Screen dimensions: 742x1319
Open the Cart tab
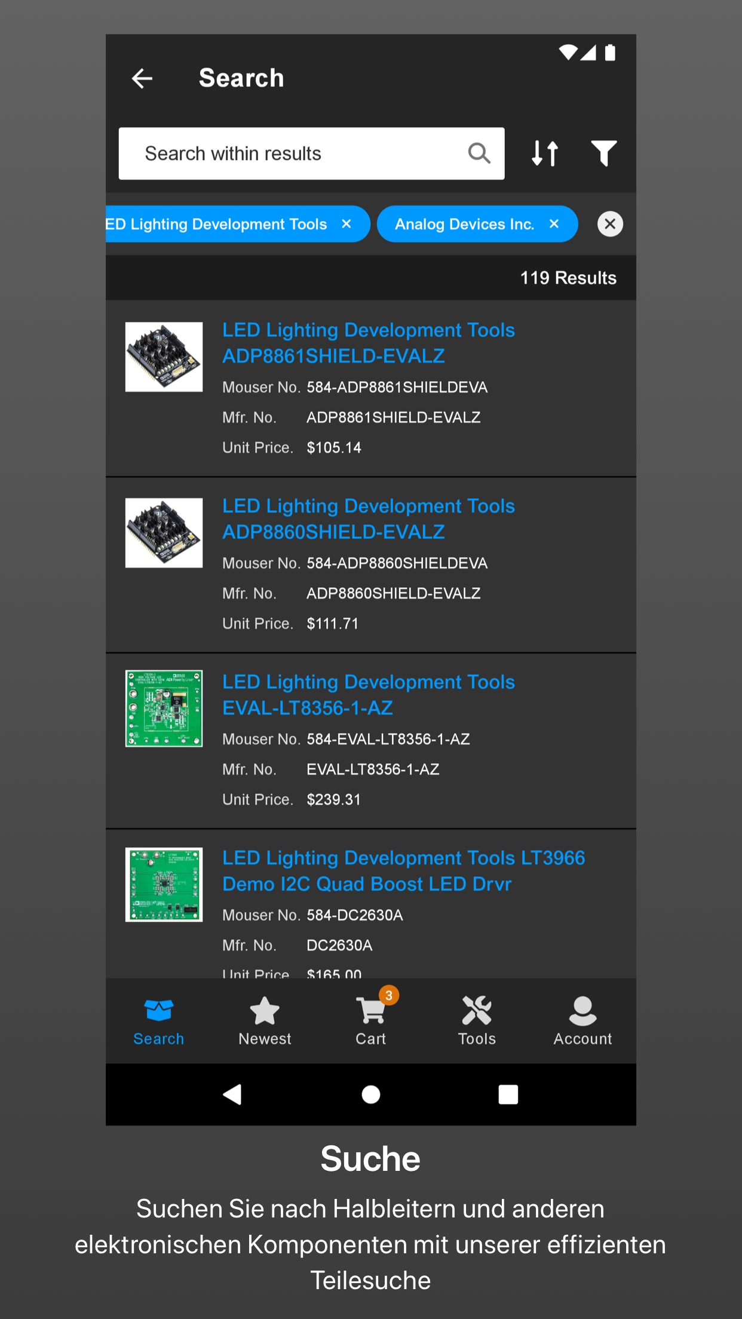tap(371, 1022)
